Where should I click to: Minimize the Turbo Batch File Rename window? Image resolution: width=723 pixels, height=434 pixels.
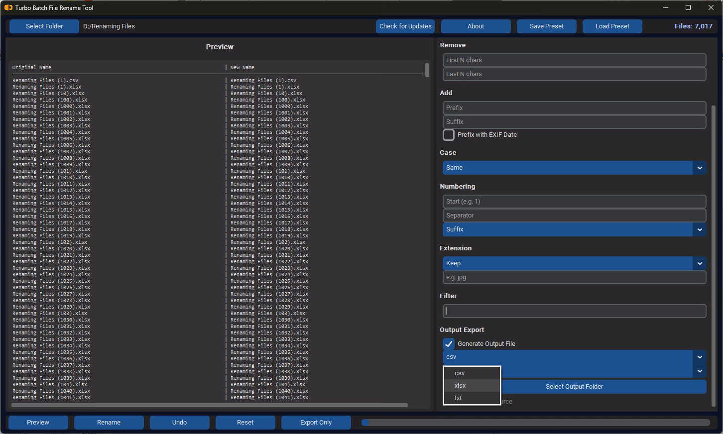click(x=666, y=7)
